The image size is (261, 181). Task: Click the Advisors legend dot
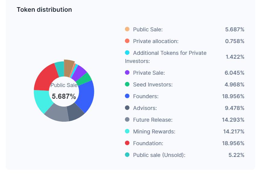[x=127, y=108]
